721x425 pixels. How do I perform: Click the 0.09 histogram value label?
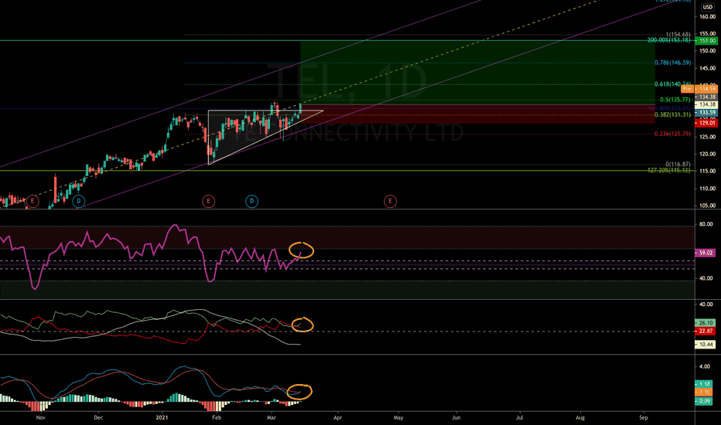(703, 401)
